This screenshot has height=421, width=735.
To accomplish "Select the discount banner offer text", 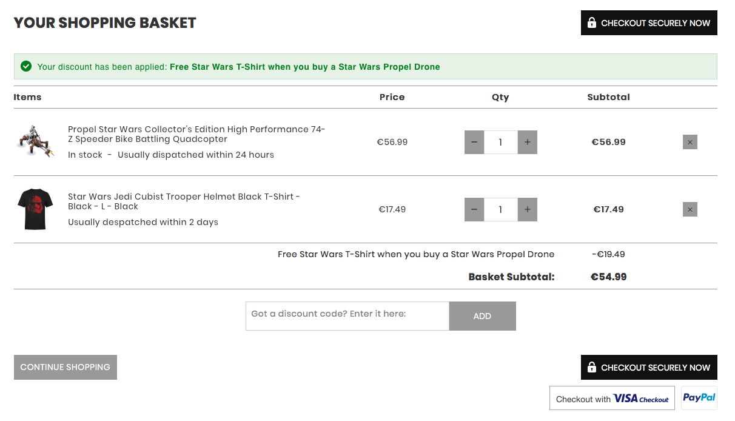I will point(305,67).
